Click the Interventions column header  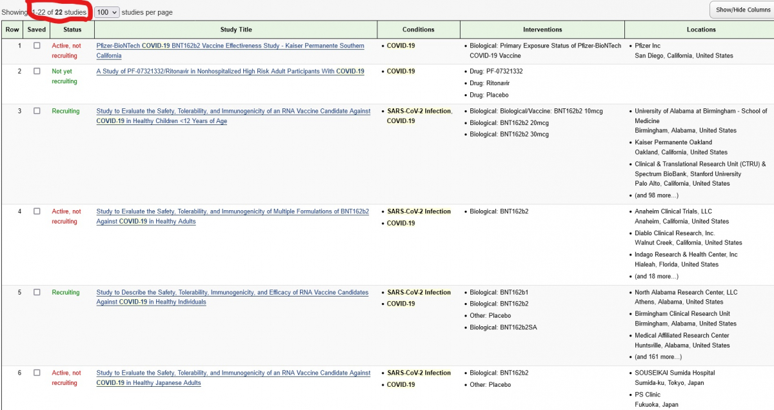[542, 30]
